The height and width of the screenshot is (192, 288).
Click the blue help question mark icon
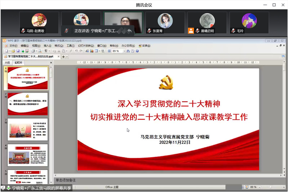tap(137, 51)
